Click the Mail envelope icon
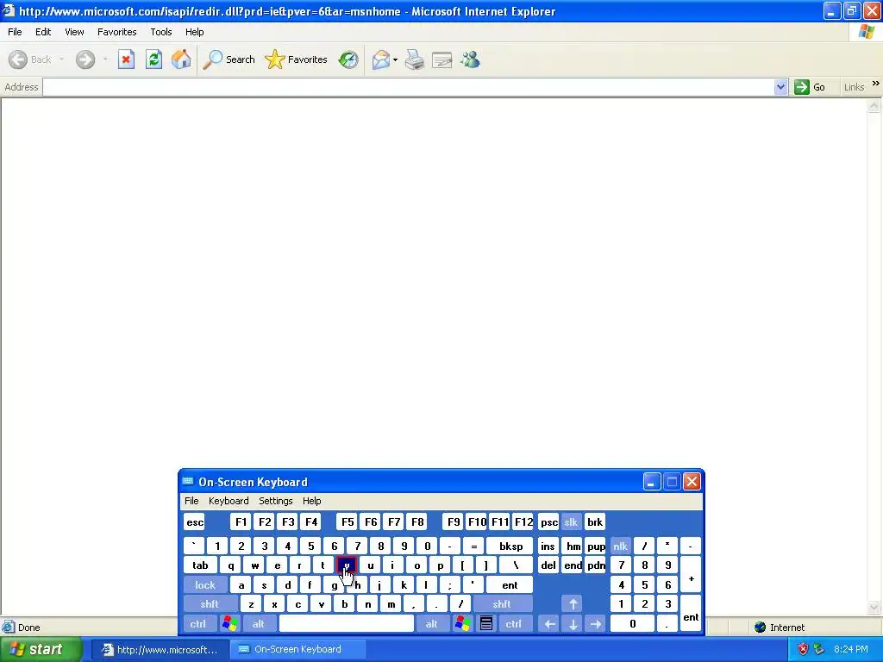 (x=380, y=59)
